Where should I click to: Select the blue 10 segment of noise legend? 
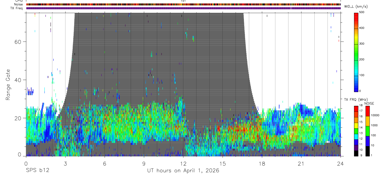point(368,141)
